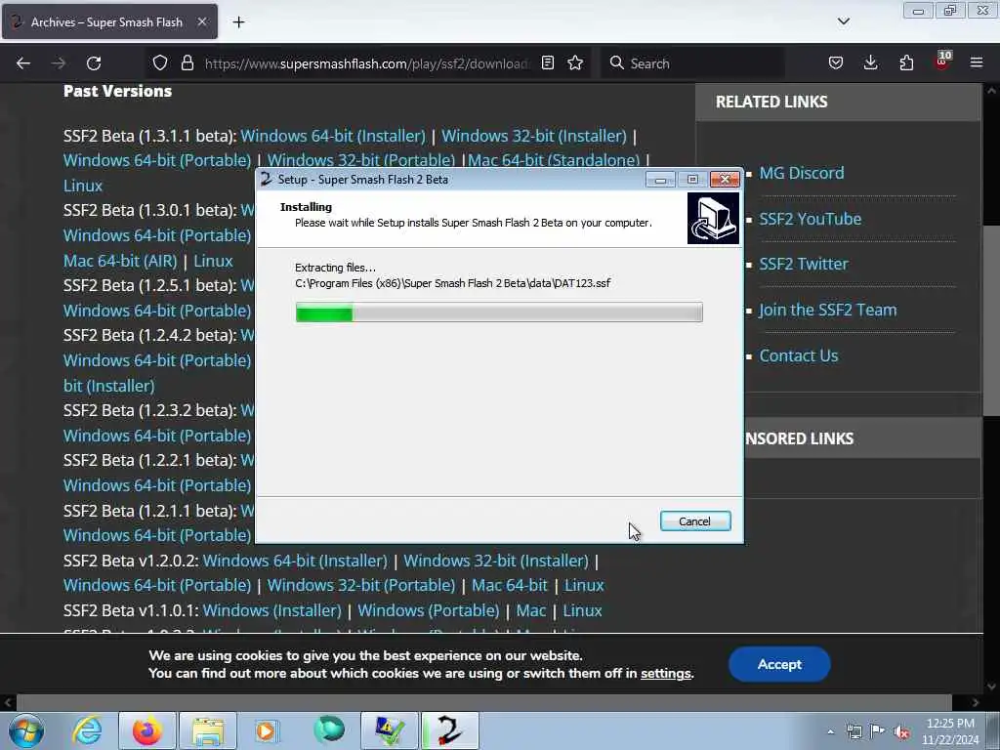Download Mac 64-bit (AIR) version

(x=120, y=261)
